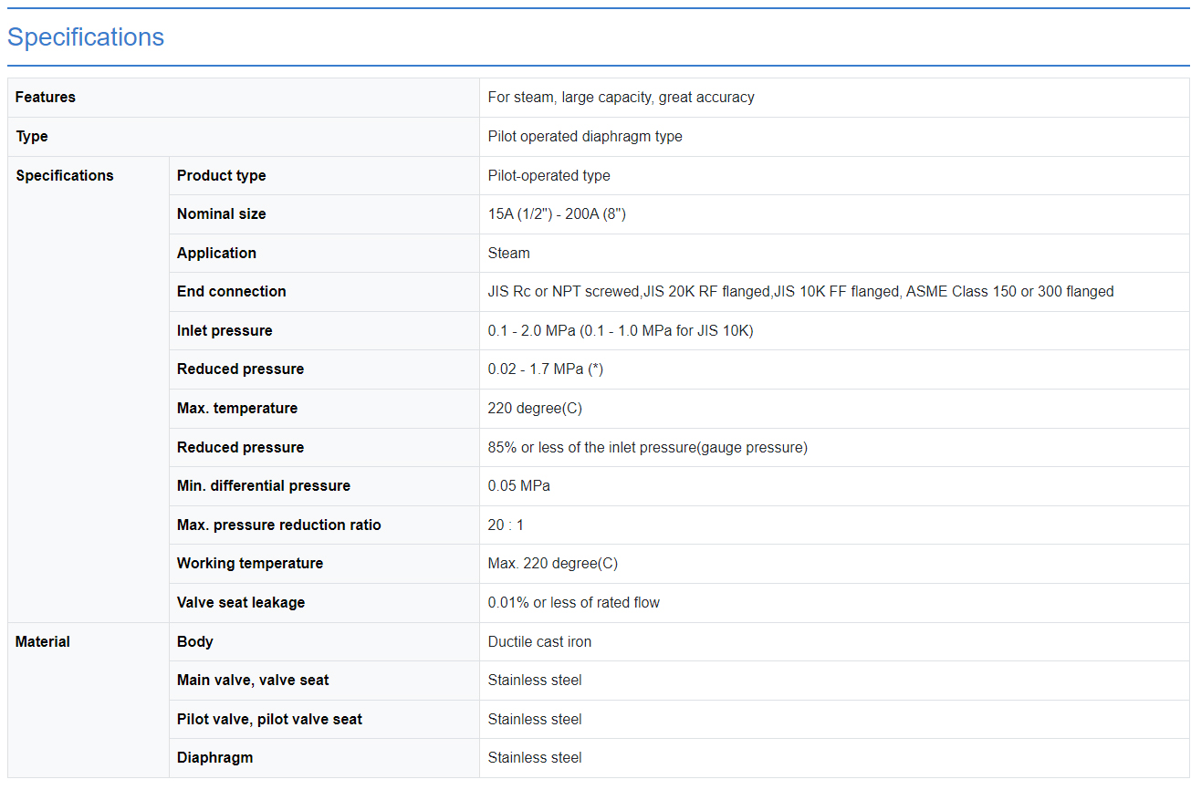Click the End connection label
The image size is (1191, 790).
(x=232, y=292)
